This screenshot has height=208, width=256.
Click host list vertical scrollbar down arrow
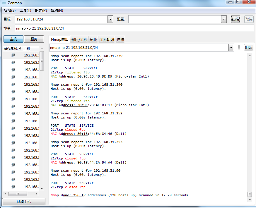(x=42, y=189)
